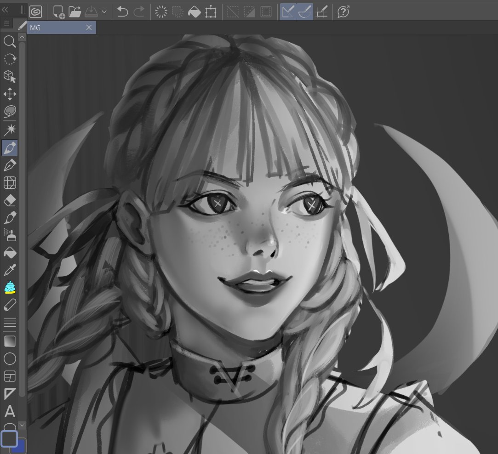498x454 pixels.
Task: Select the Operation tool in the toolbar
Action: (x=10, y=77)
